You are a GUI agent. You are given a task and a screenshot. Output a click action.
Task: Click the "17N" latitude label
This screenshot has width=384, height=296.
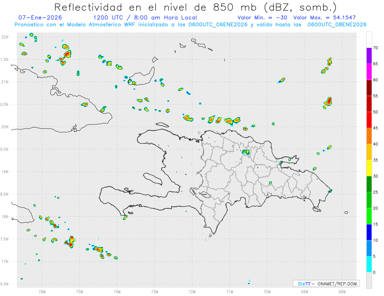pyautogui.click(x=5, y=262)
